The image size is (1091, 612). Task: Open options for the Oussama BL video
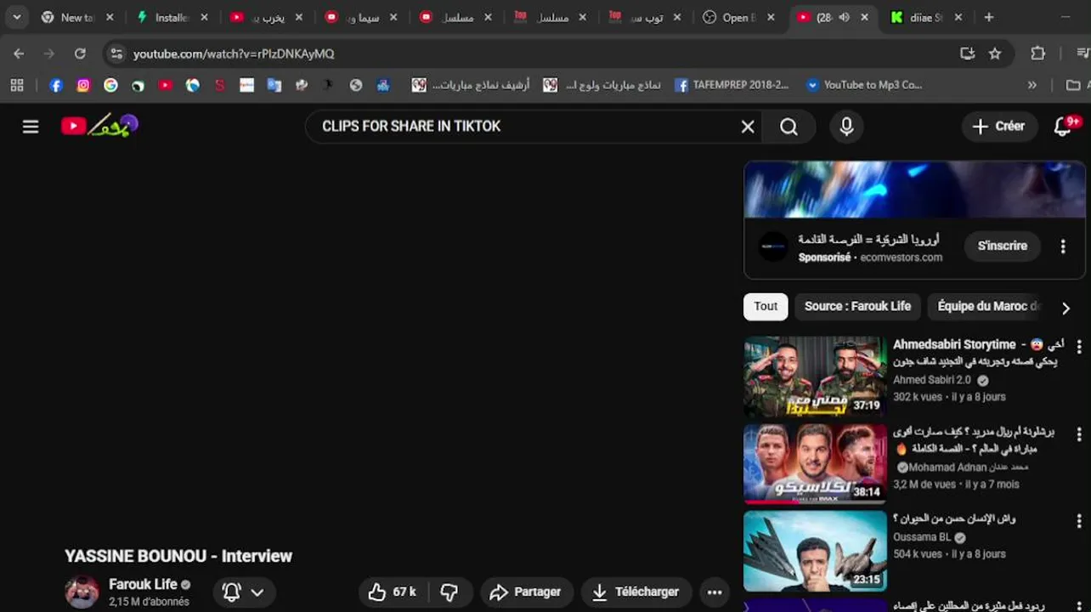pyautogui.click(x=1079, y=521)
